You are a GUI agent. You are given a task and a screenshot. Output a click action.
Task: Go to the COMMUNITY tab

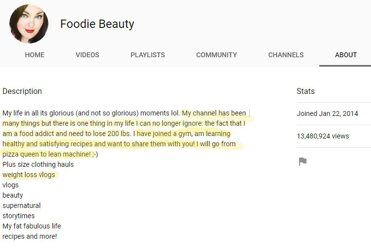tap(217, 55)
